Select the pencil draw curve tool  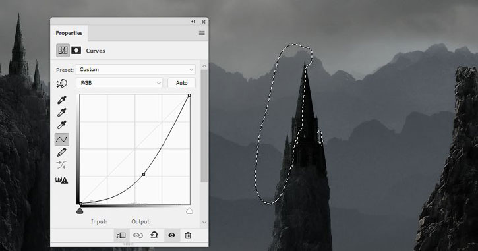tap(62, 152)
